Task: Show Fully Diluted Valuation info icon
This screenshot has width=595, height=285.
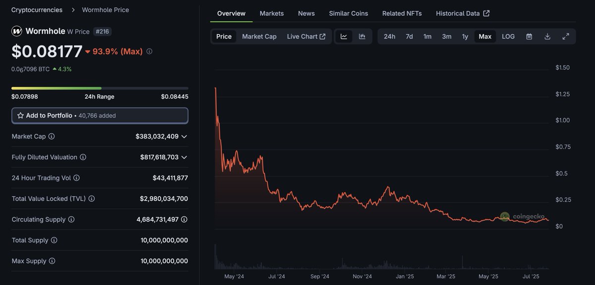Action: click(83, 157)
